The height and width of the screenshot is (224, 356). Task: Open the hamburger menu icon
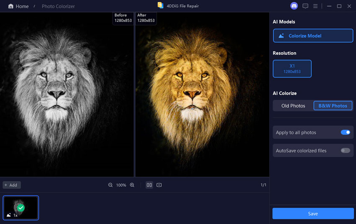(315, 6)
